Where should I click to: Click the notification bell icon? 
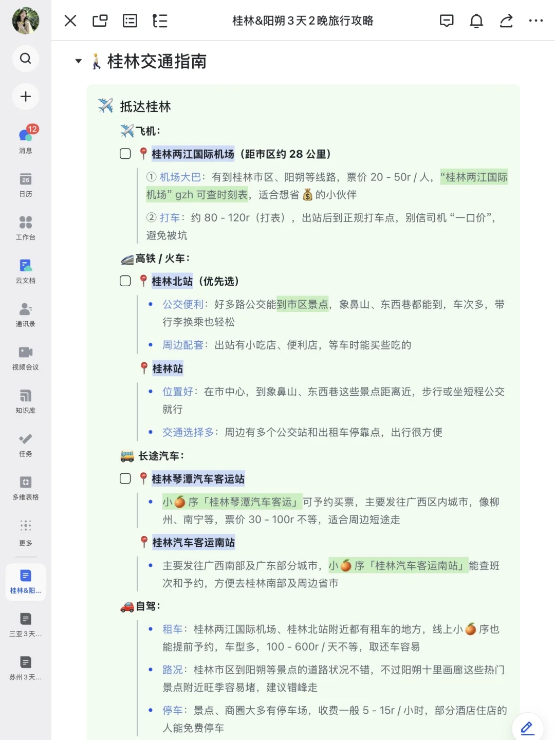[x=476, y=21]
